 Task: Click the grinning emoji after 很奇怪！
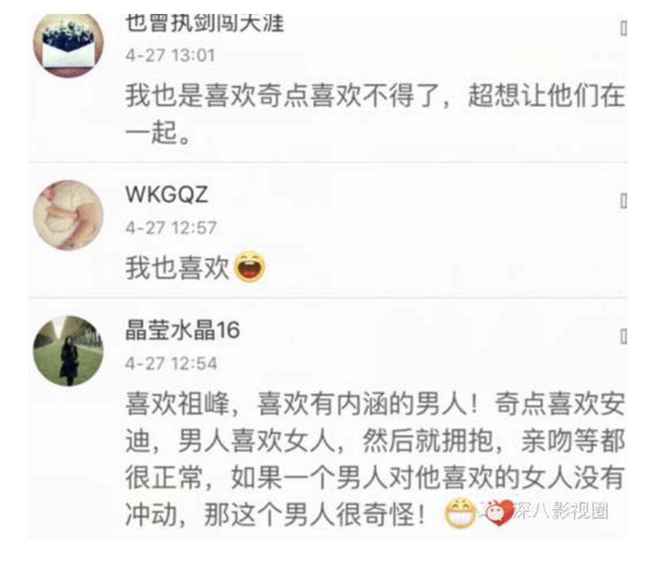click(x=460, y=513)
